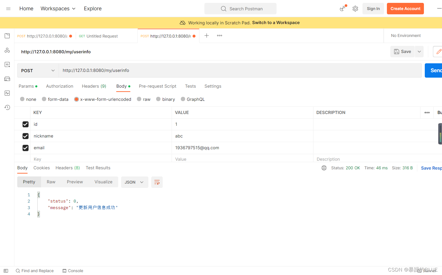
Task: Open the JSON format dropdown
Action: (135, 182)
